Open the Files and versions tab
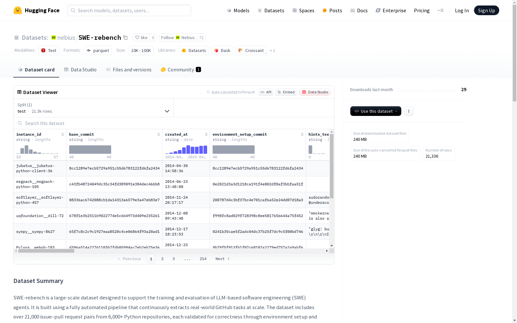The width and height of the screenshot is (517, 323). [129, 69]
